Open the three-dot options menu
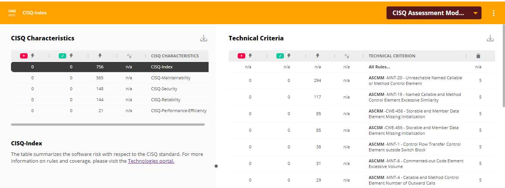The width and height of the screenshot is (505, 188). click(x=493, y=13)
